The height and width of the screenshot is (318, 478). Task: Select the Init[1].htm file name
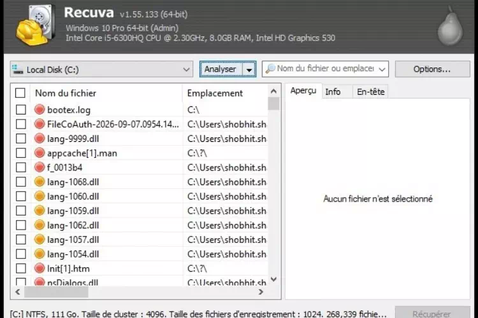[x=68, y=268]
